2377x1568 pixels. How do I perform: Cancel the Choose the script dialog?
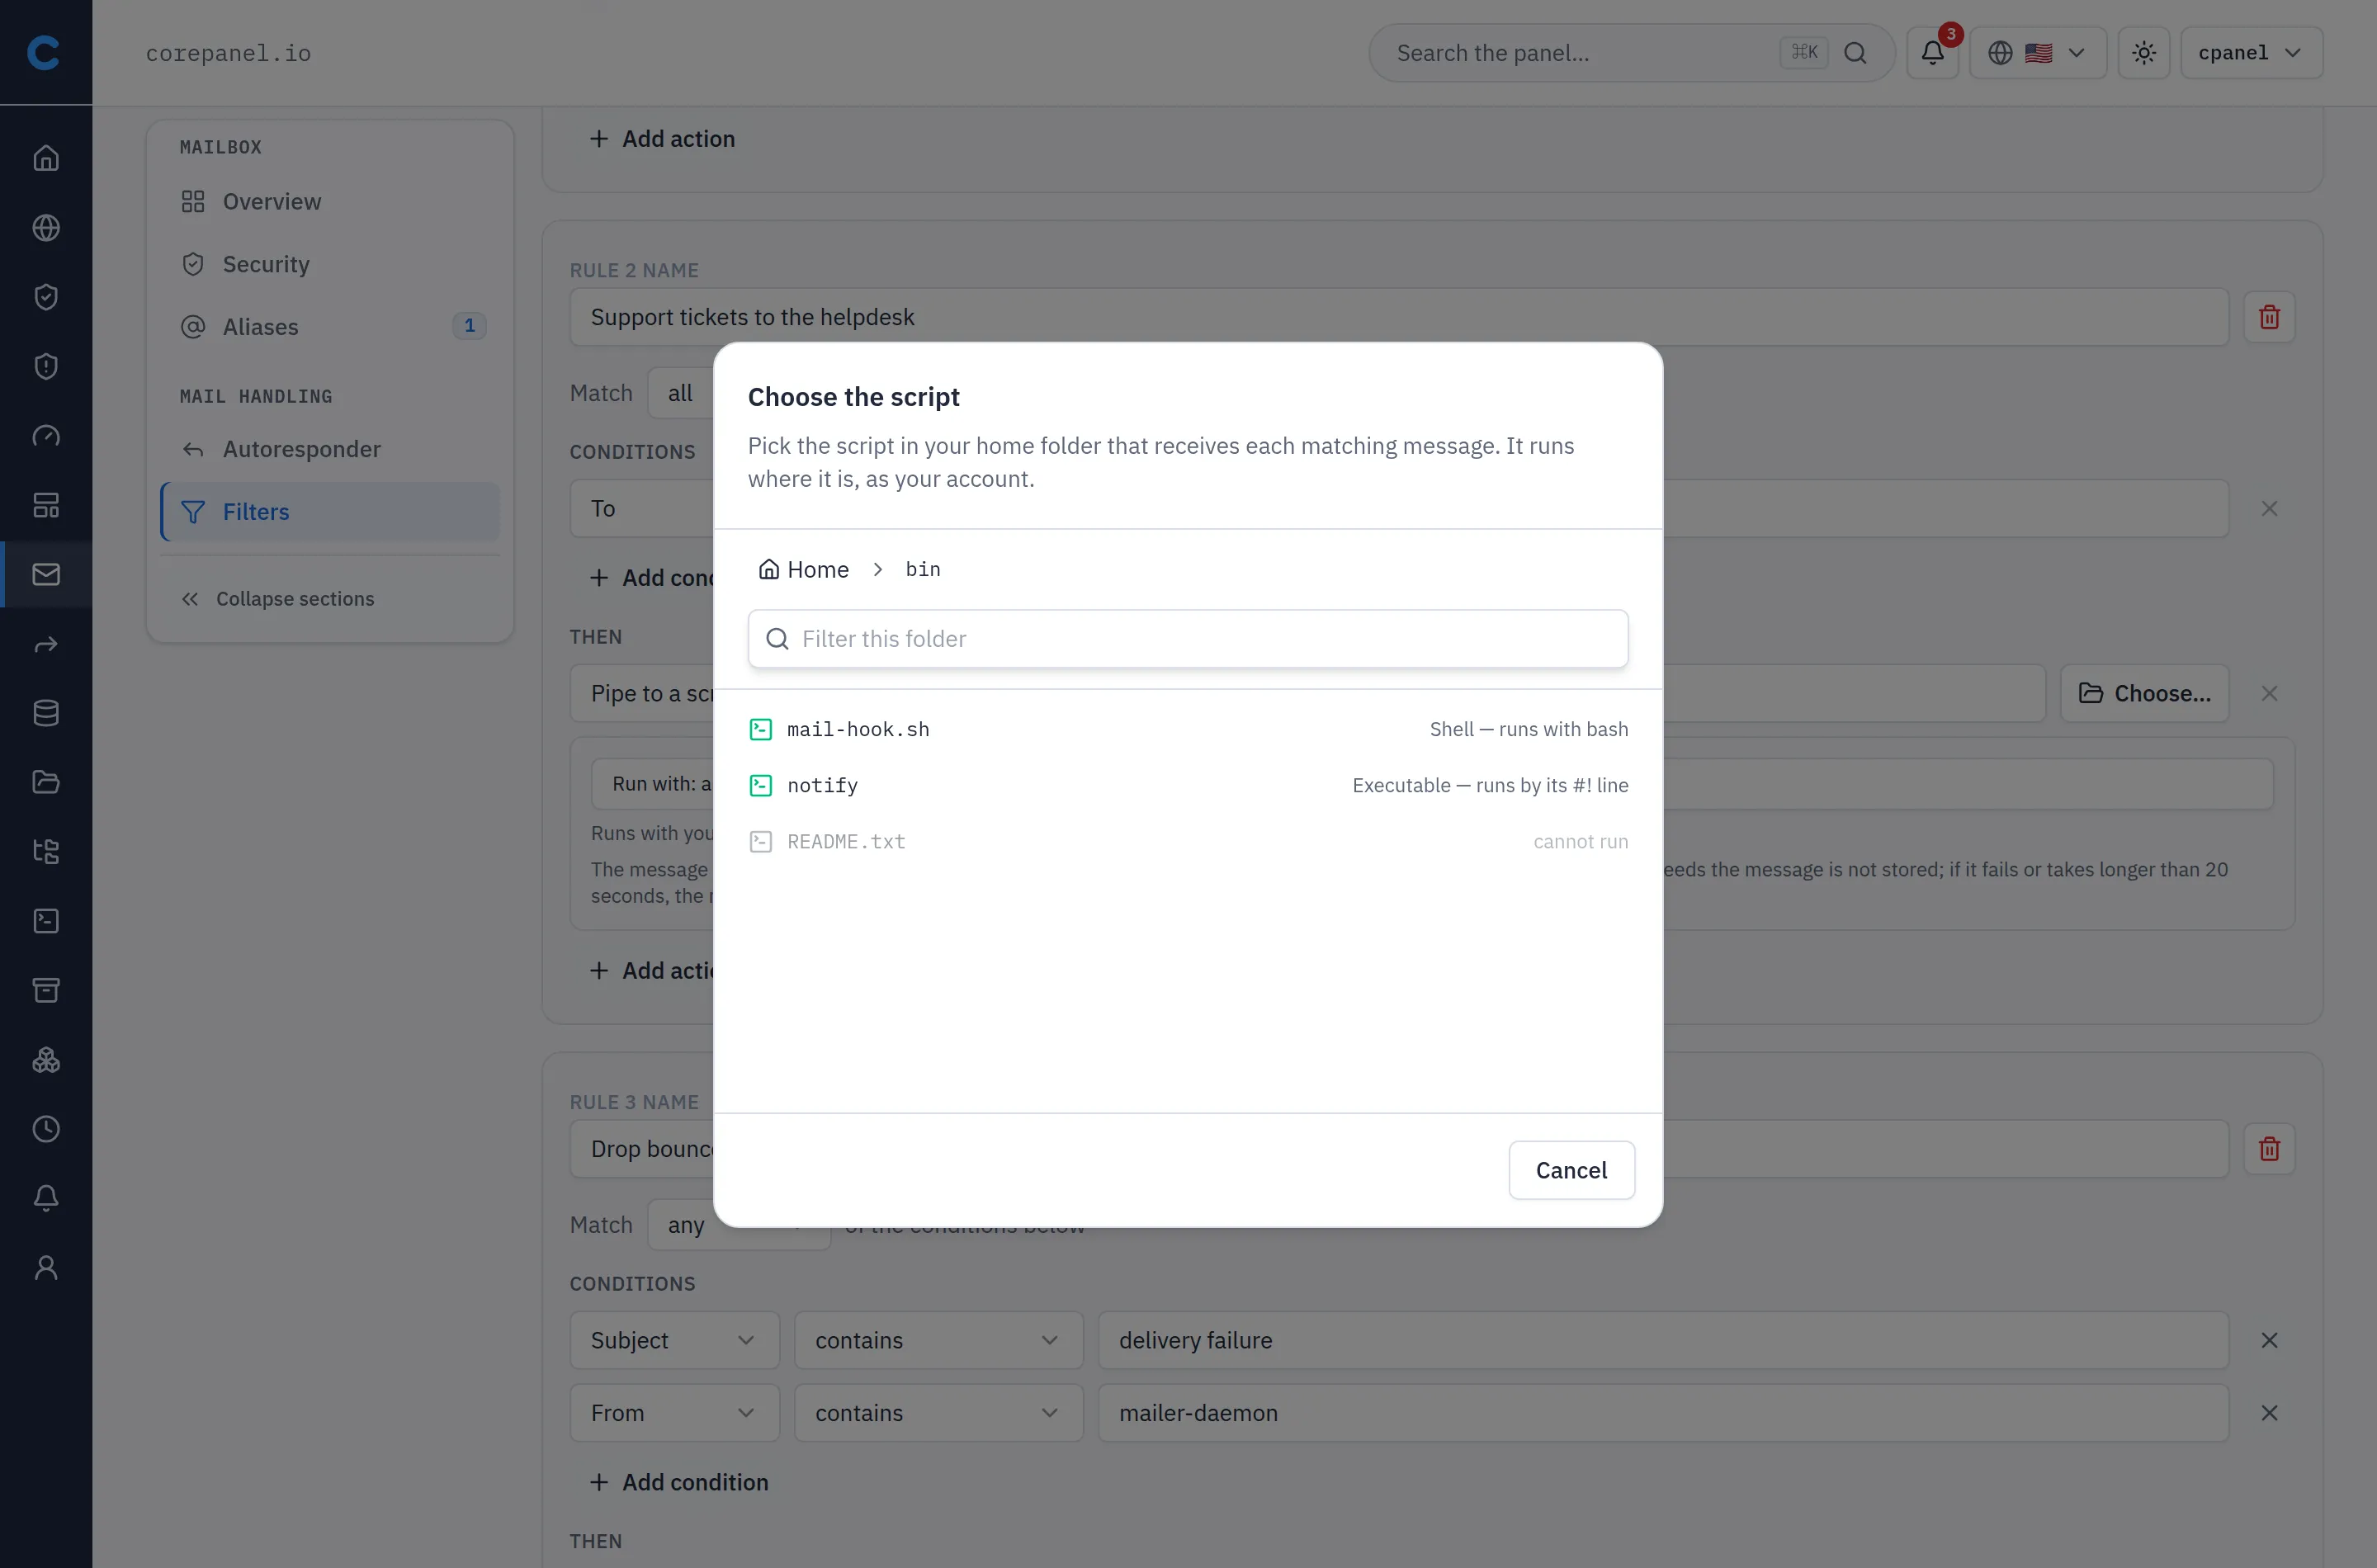(x=1571, y=1170)
